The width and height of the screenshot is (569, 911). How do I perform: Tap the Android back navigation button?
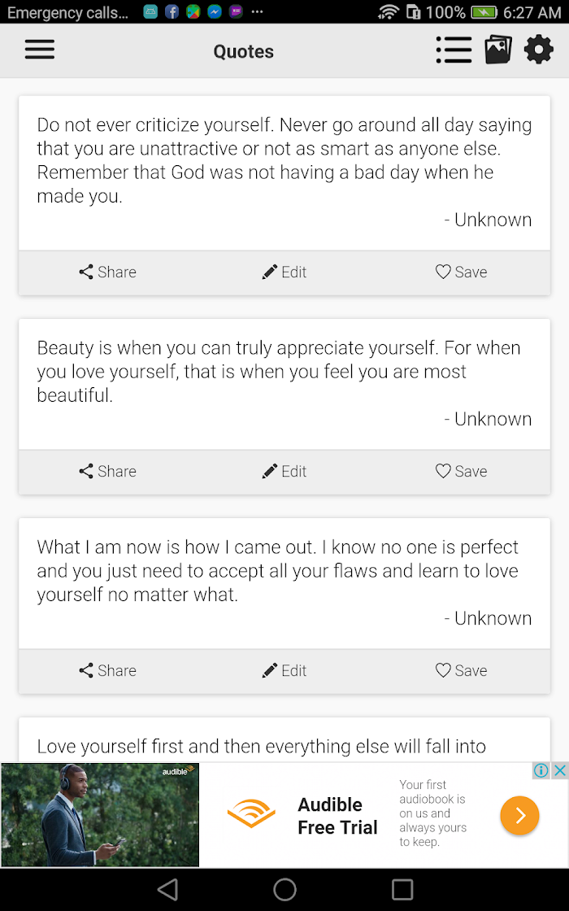click(x=167, y=889)
